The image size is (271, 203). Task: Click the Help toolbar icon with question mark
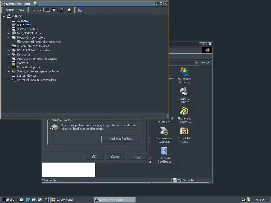[x=70, y=10]
